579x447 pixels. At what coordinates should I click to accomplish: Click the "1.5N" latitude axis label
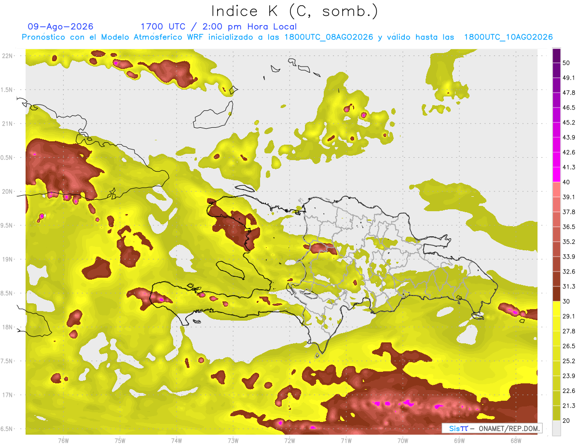pyautogui.click(x=6, y=90)
